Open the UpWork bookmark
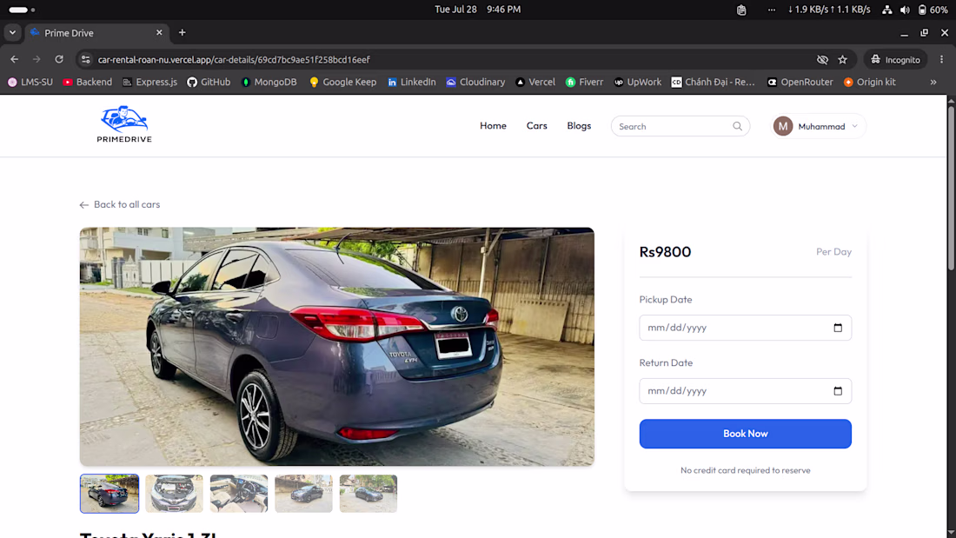Screen dimensions: 956x538 pos(637,82)
